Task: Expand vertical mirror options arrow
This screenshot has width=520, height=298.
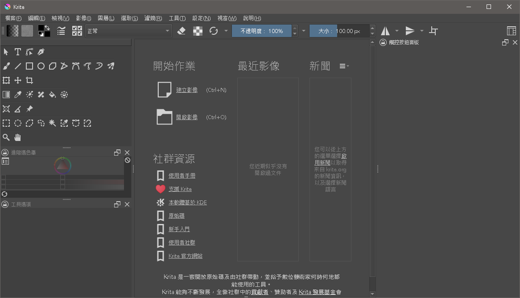Action: pos(422,31)
